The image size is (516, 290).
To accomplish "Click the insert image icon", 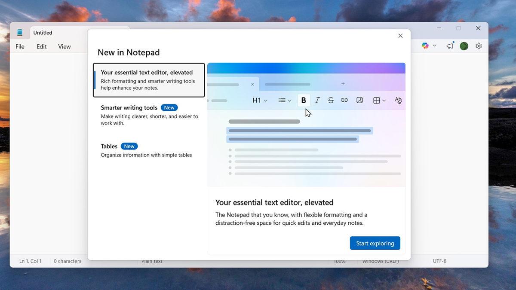I will pos(359,100).
